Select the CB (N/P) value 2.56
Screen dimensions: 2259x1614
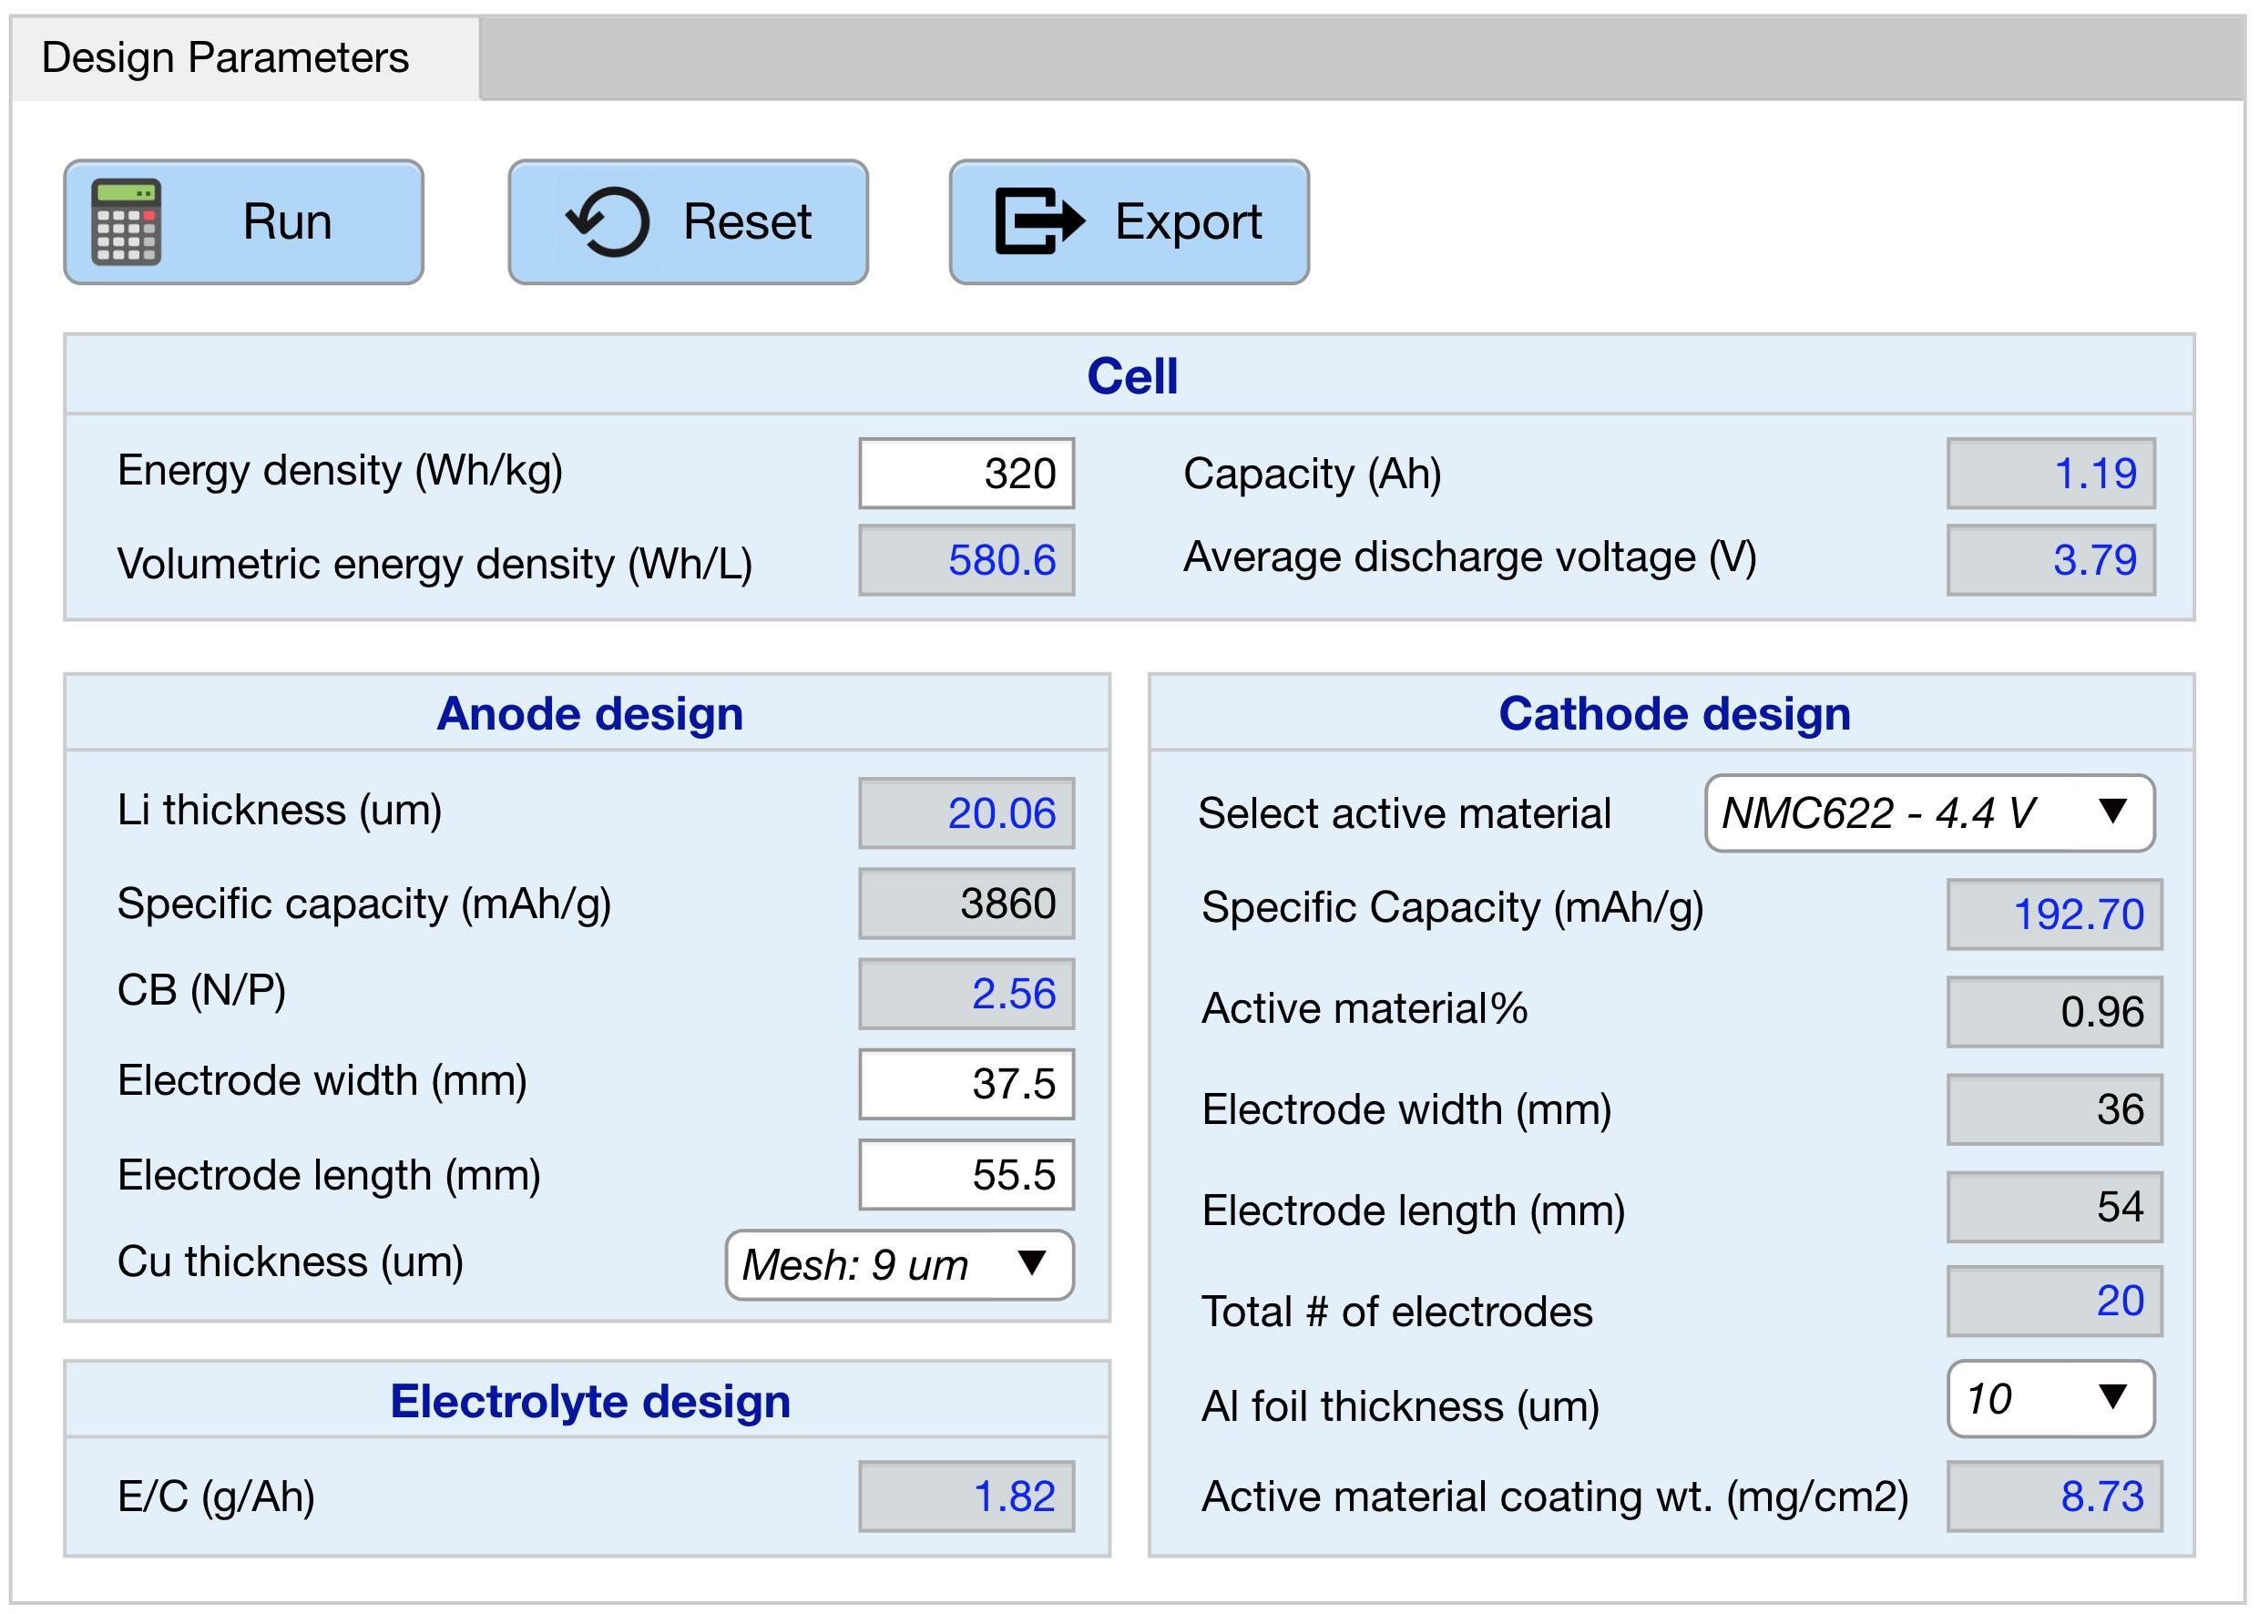coord(966,994)
